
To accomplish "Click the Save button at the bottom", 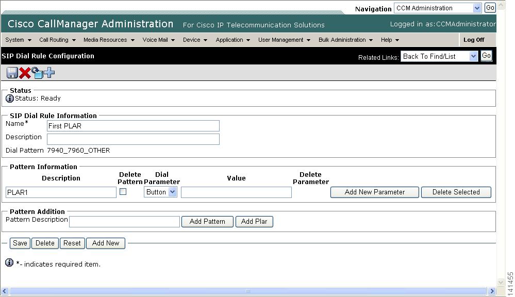I will click(20, 243).
